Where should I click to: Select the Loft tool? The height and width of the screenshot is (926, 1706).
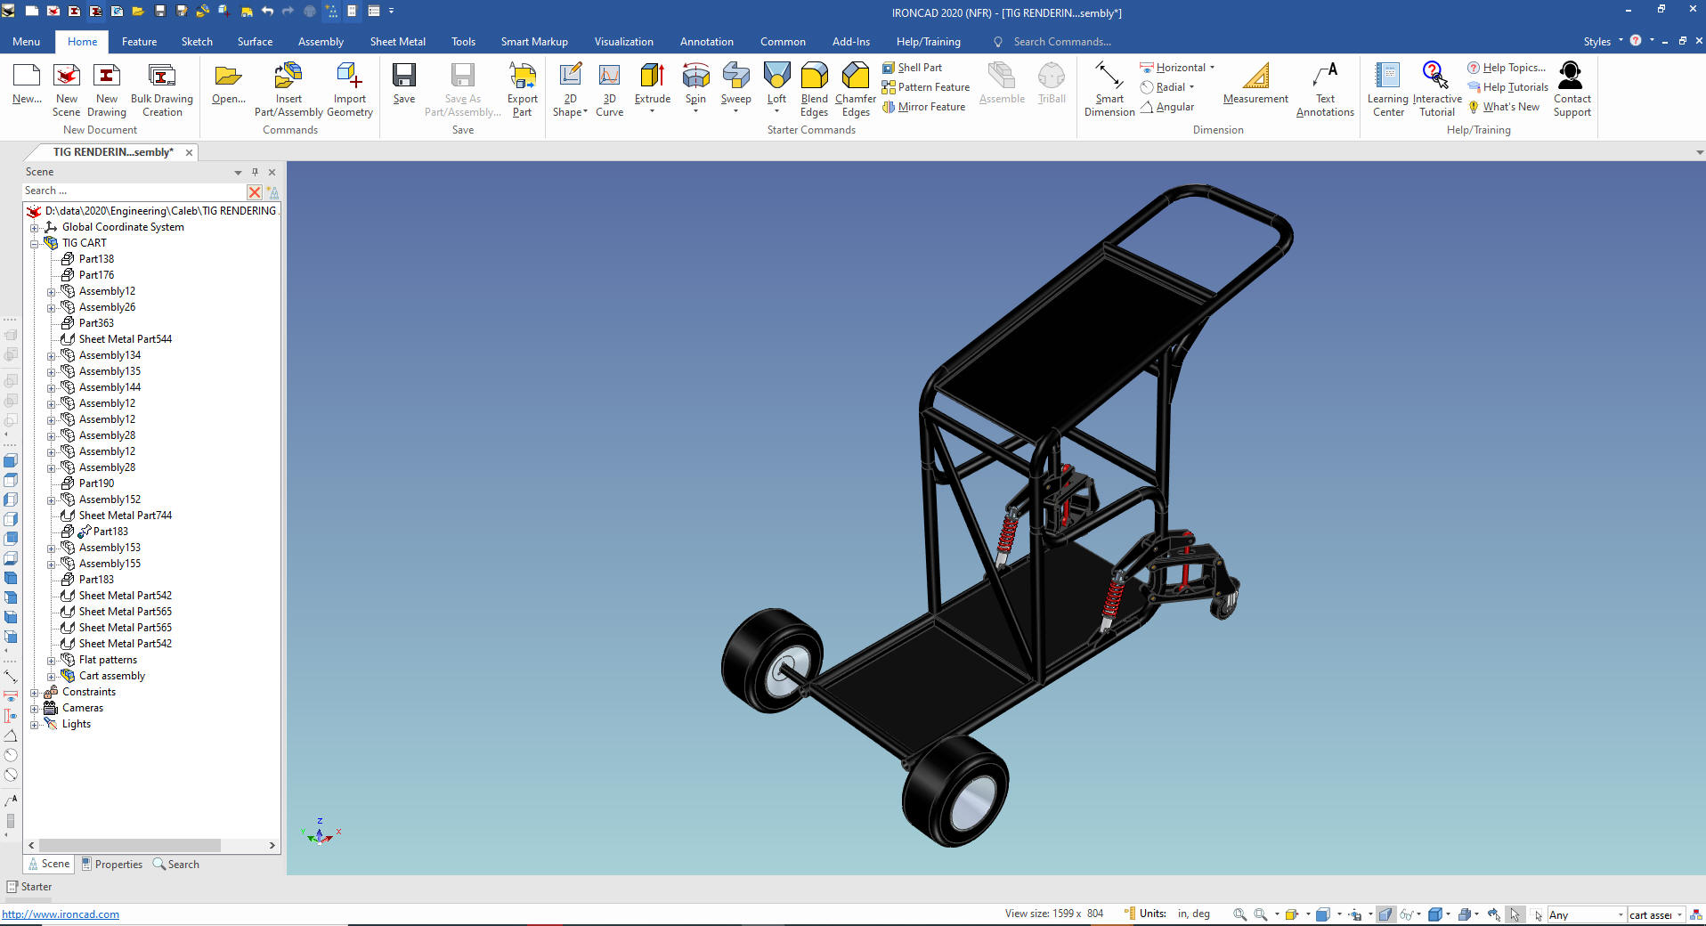coord(776,77)
